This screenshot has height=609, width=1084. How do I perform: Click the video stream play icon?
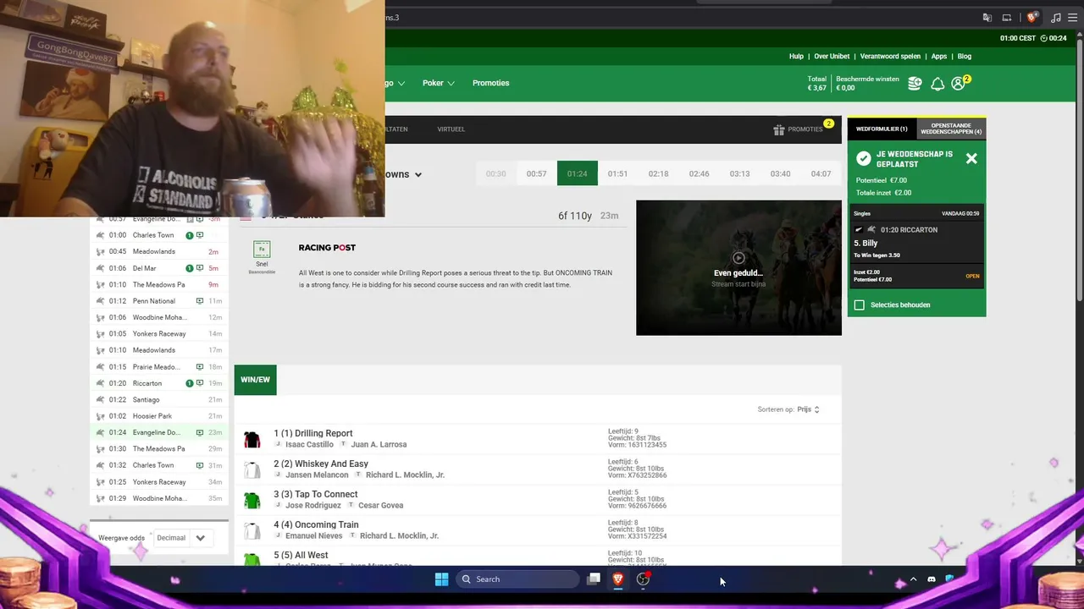click(x=738, y=258)
